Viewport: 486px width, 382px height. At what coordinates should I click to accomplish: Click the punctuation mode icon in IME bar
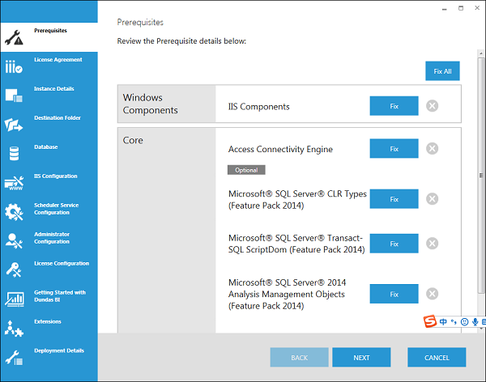(454, 322)
